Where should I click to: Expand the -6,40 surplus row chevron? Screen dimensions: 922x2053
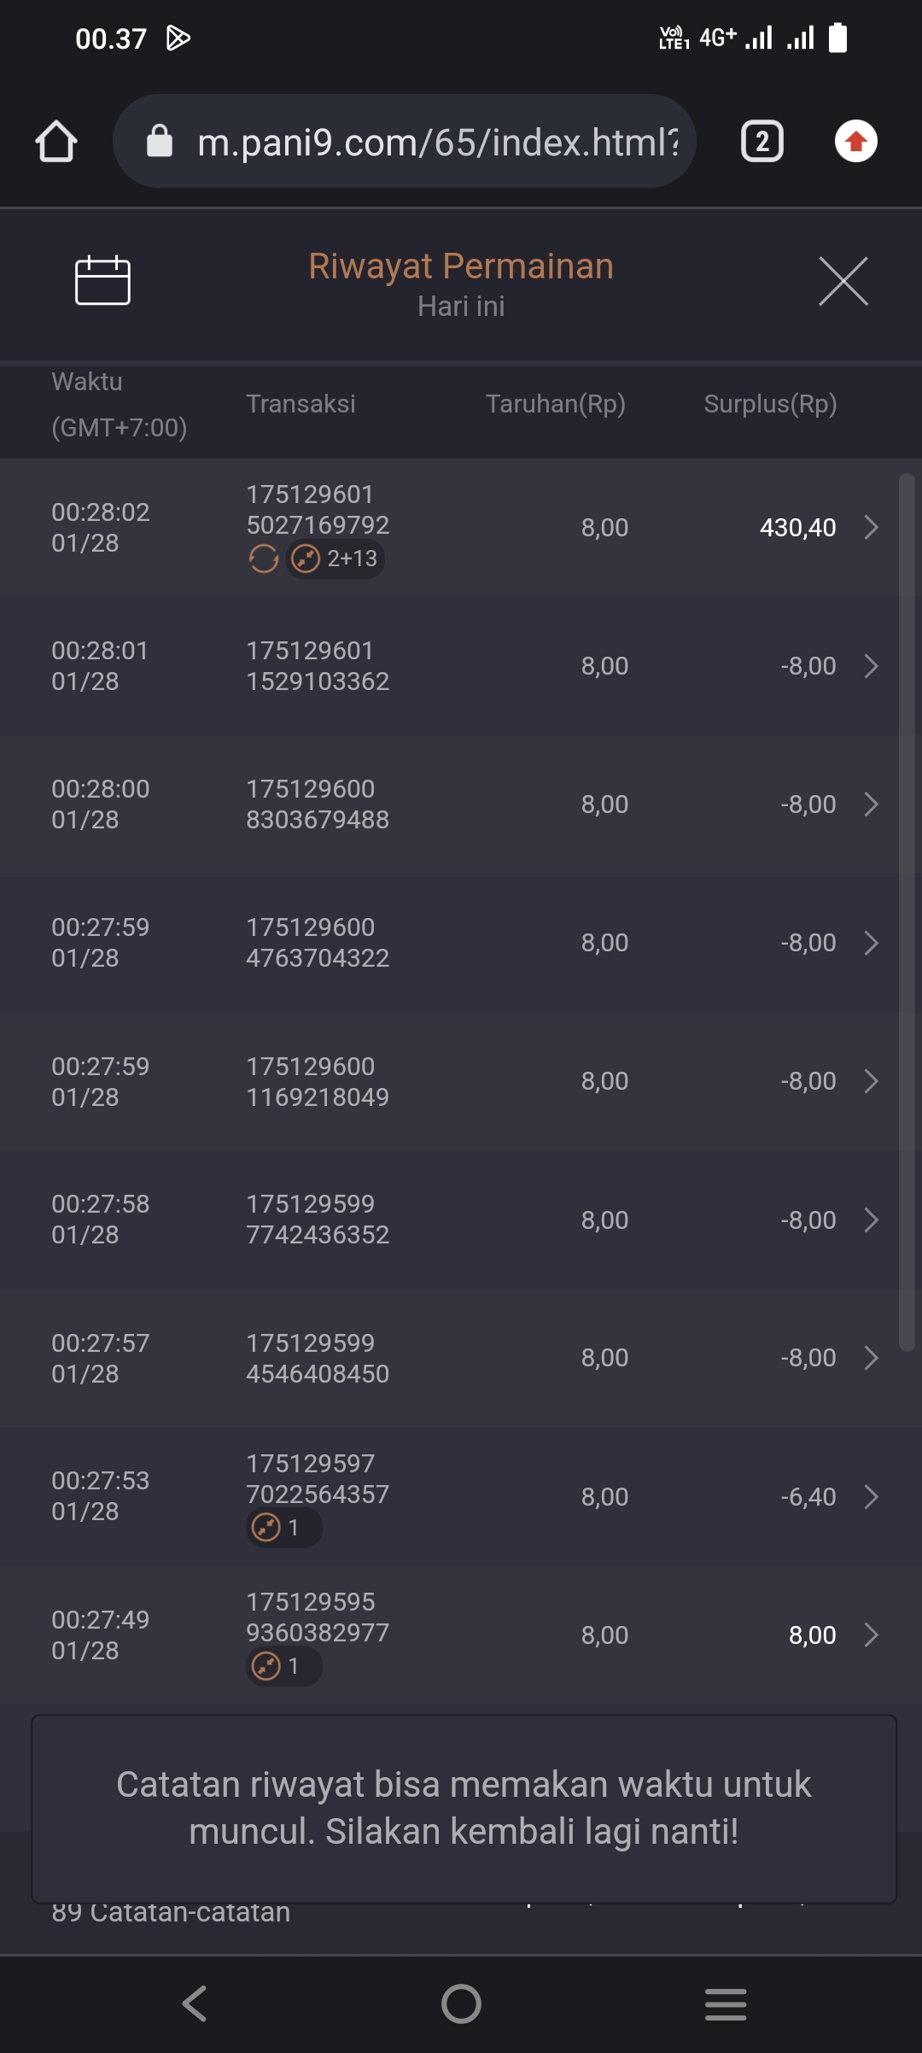pyautogui.click(x=871, y=1497)
